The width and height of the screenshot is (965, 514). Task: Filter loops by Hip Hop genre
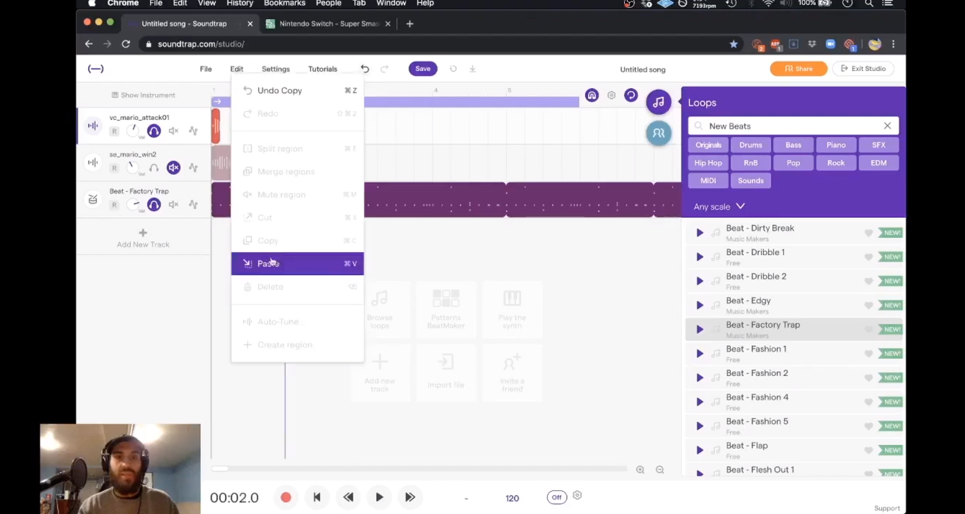click(707, 162)
